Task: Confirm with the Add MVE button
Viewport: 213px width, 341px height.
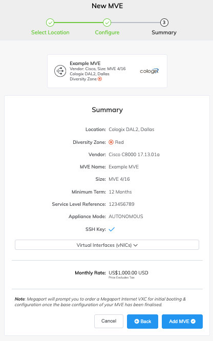Action: coord(182,322)
